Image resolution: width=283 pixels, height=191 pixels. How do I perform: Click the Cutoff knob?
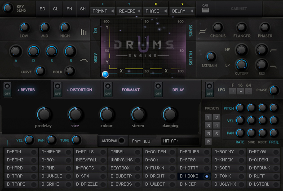pos(242,64)
